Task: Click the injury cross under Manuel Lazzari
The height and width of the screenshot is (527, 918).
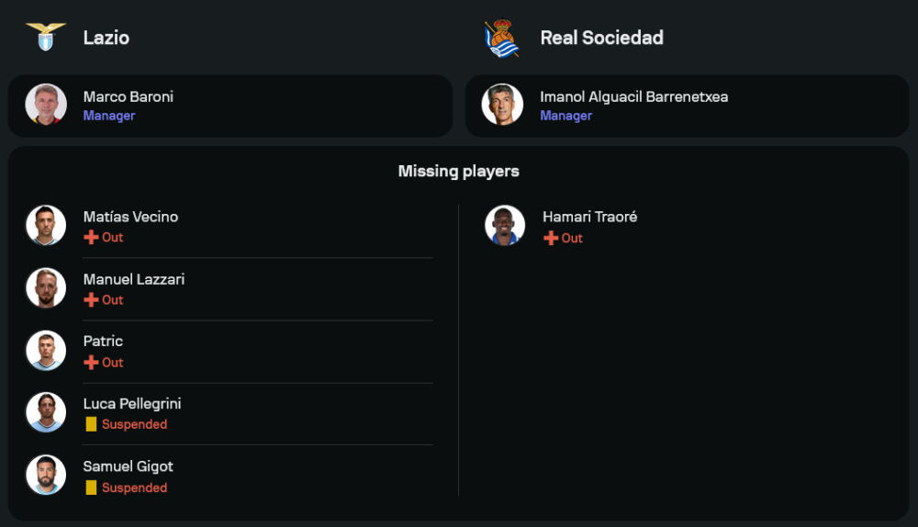Action: click(91, 300)
